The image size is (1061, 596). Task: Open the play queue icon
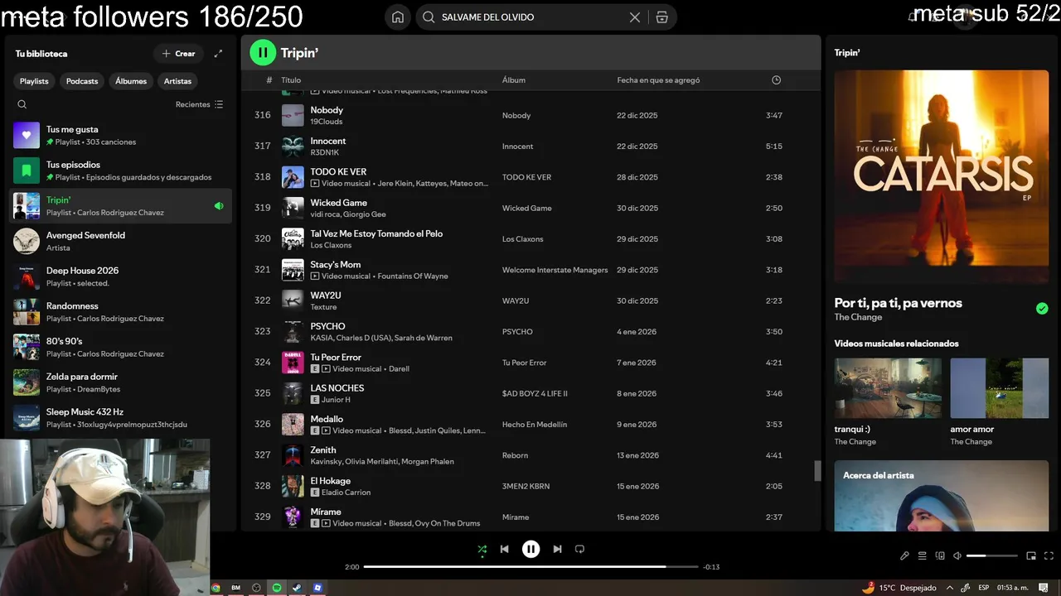pos(922,555)
